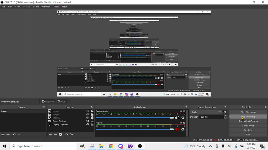The height and width of the screenshot is (150, 268).
Task: Click the Windows taskbar search box
Action: [43, 146]
